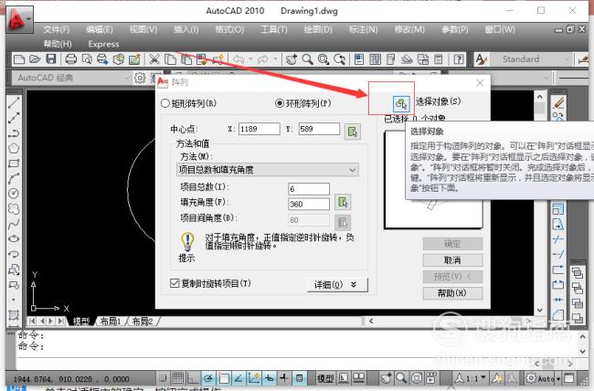
Task: Click the angle to fill field
Action: (309, 204)
